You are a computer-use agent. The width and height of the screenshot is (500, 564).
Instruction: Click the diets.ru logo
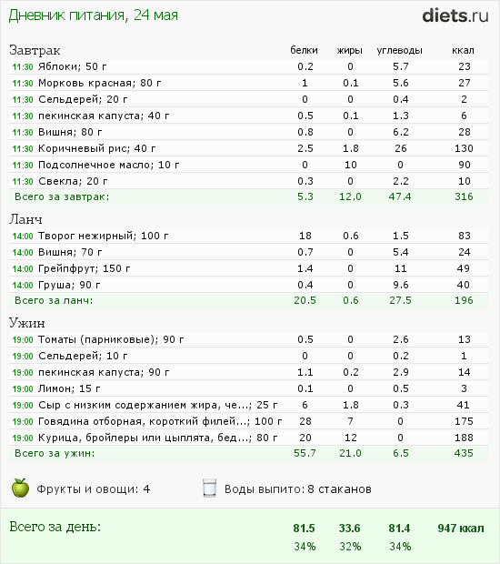point(455,15)
